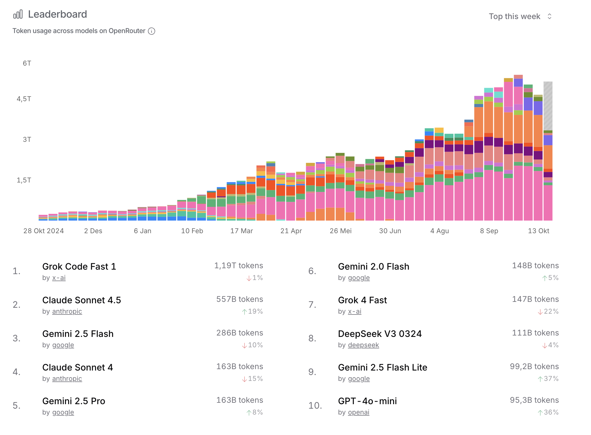
Task: Click the x-ai link under Grok Code Fast 1
Action: [59, 278]
